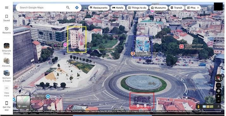Click the compass to reset orientation
This screenshot has width=226, height=116.
tap(218, 78)
